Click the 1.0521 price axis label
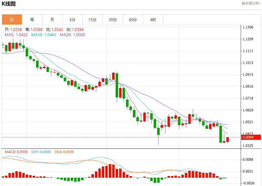262x186 pixels. click(248, 122)
